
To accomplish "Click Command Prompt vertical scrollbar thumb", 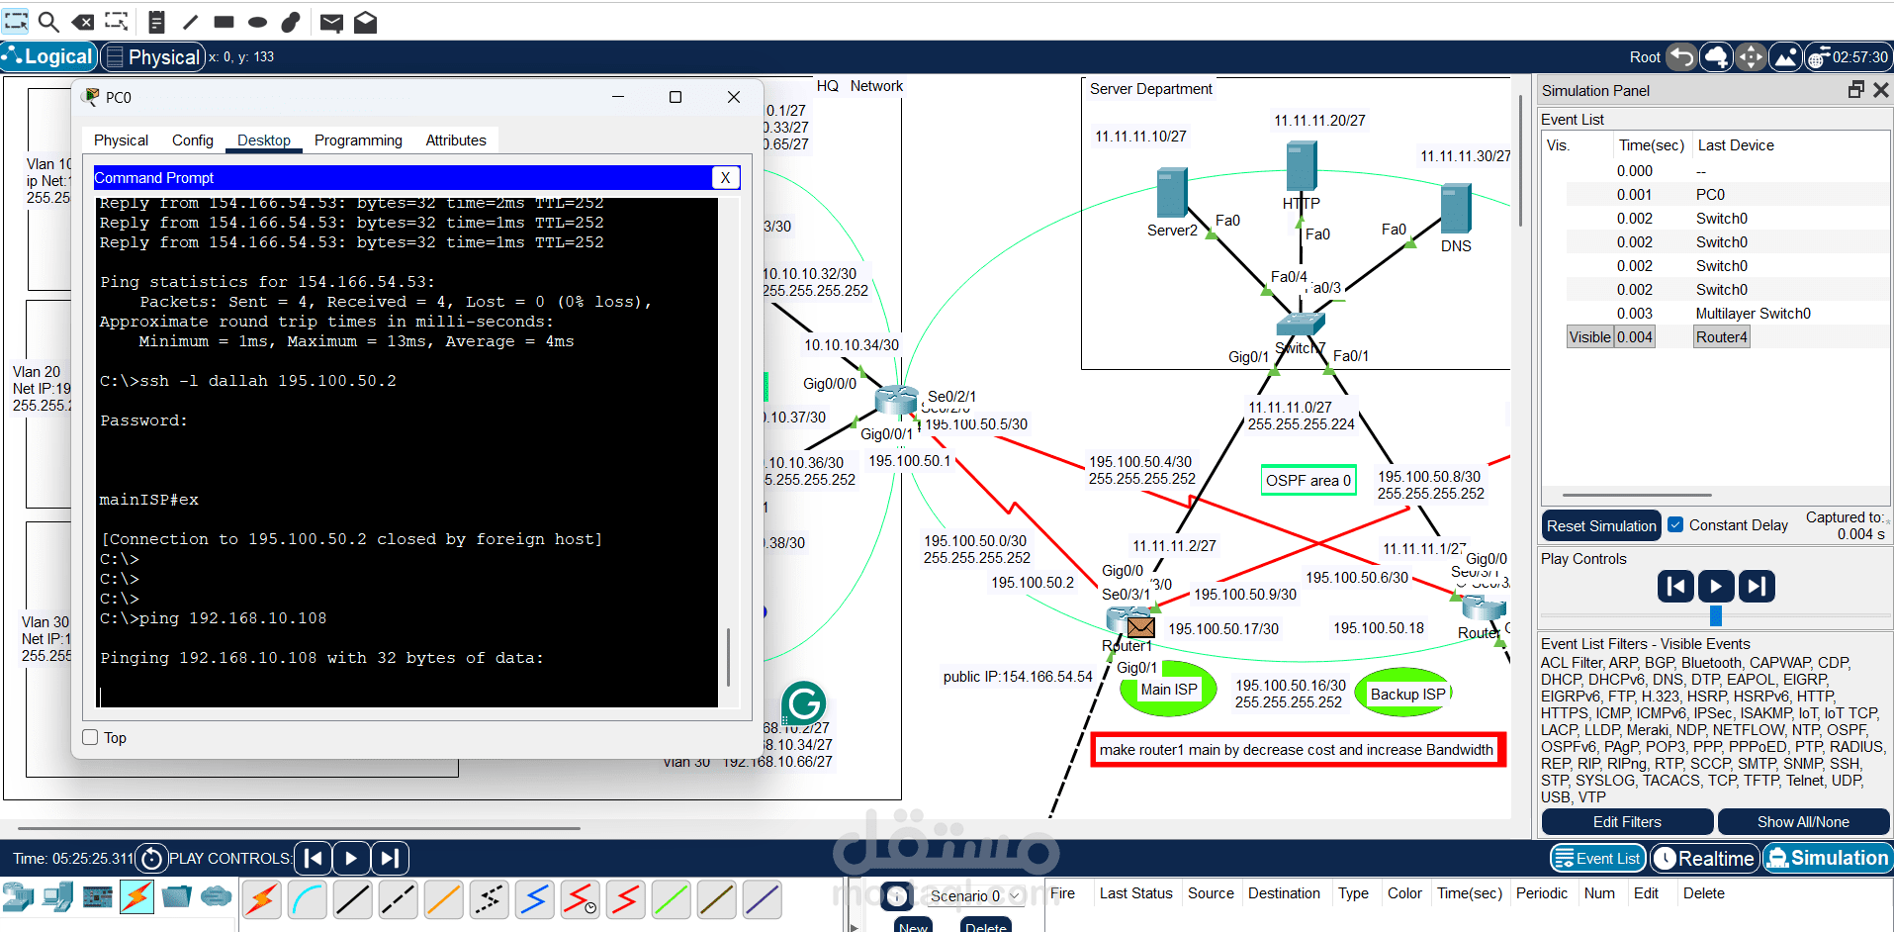I will (x=729, y=657).
